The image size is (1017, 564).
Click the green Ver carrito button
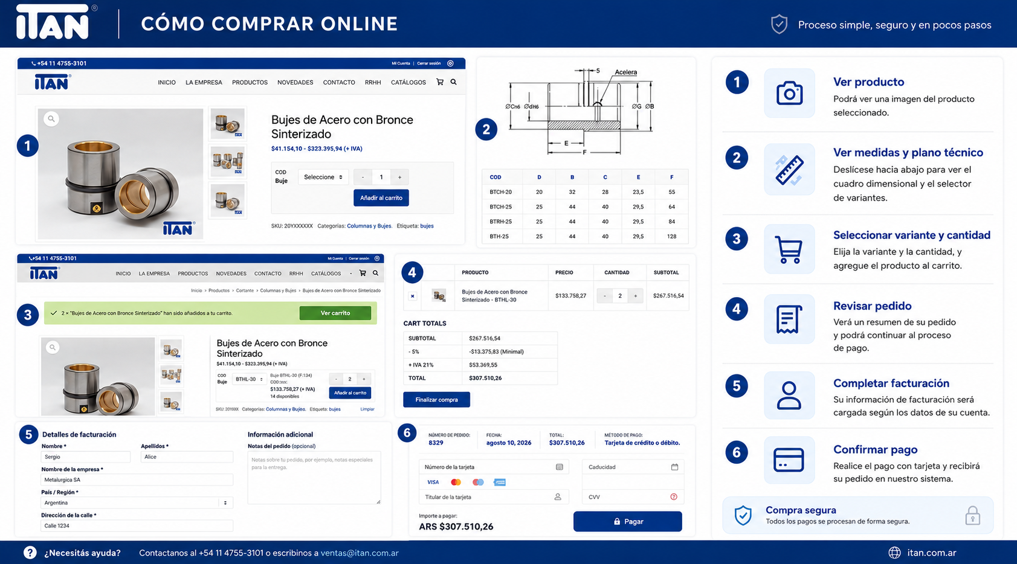[x=335, y=313]
